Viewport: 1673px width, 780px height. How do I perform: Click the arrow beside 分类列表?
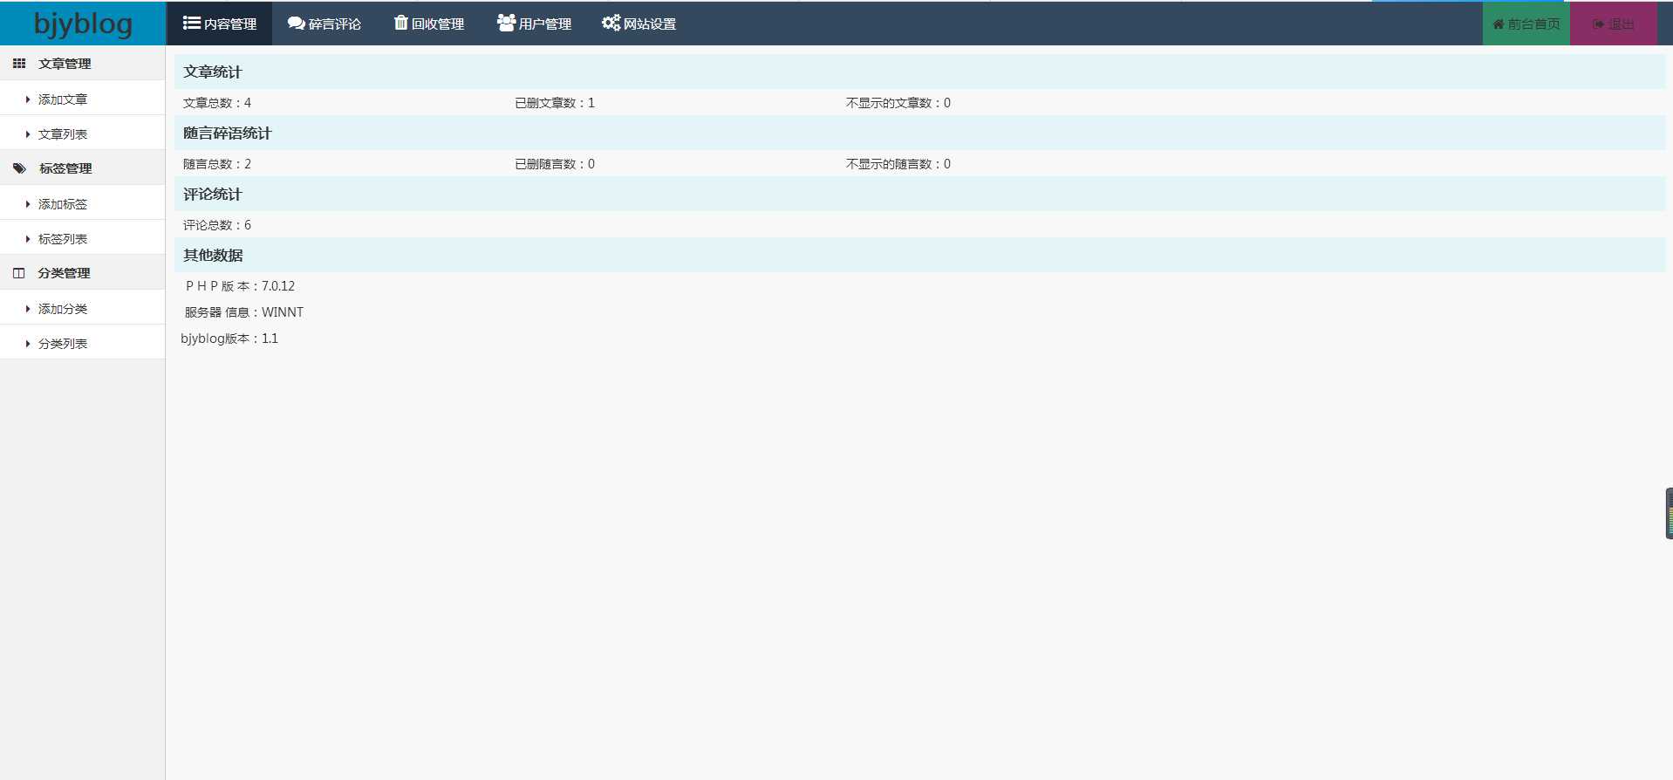pyautogui.click(x=28, y=344)
